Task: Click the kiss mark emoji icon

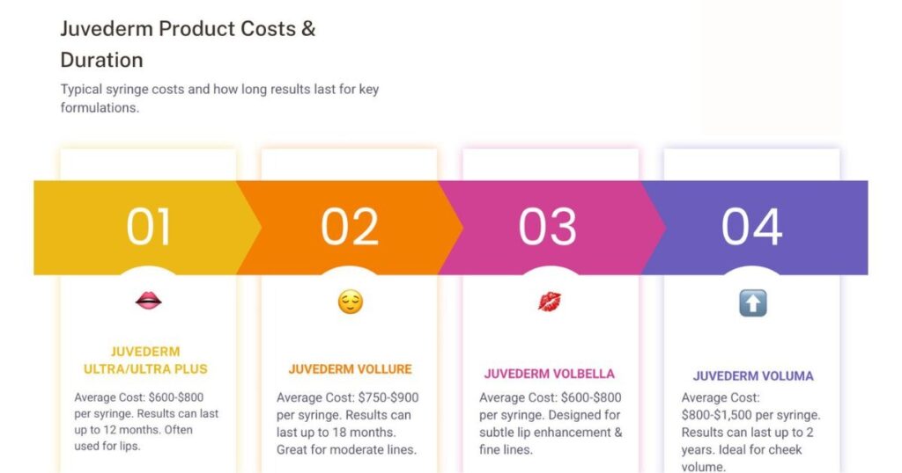Action: coord(550,302)
